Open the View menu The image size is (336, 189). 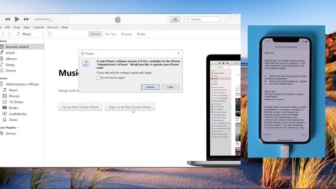tap(27, 27)
